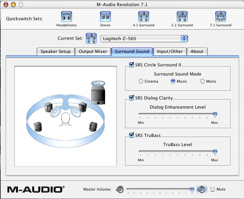
Task: Click the loud volume speaker icon
Action: pyautogui.click(x=202, y=189)
